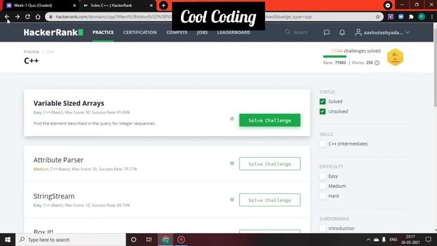Open the browser extensions puzzle icon
Screen dimensions: 437x246
[411, 16]
